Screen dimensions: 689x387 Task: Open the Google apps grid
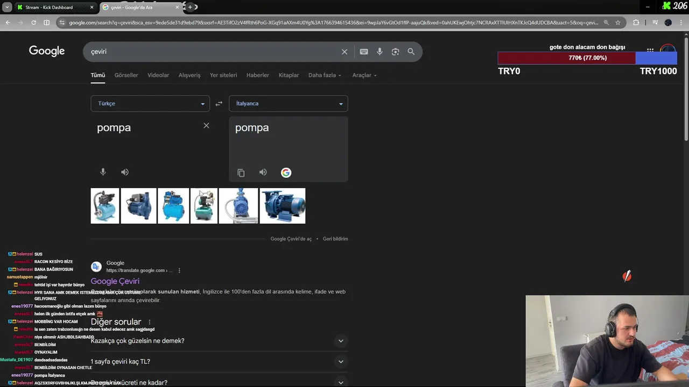coord(650,51)
